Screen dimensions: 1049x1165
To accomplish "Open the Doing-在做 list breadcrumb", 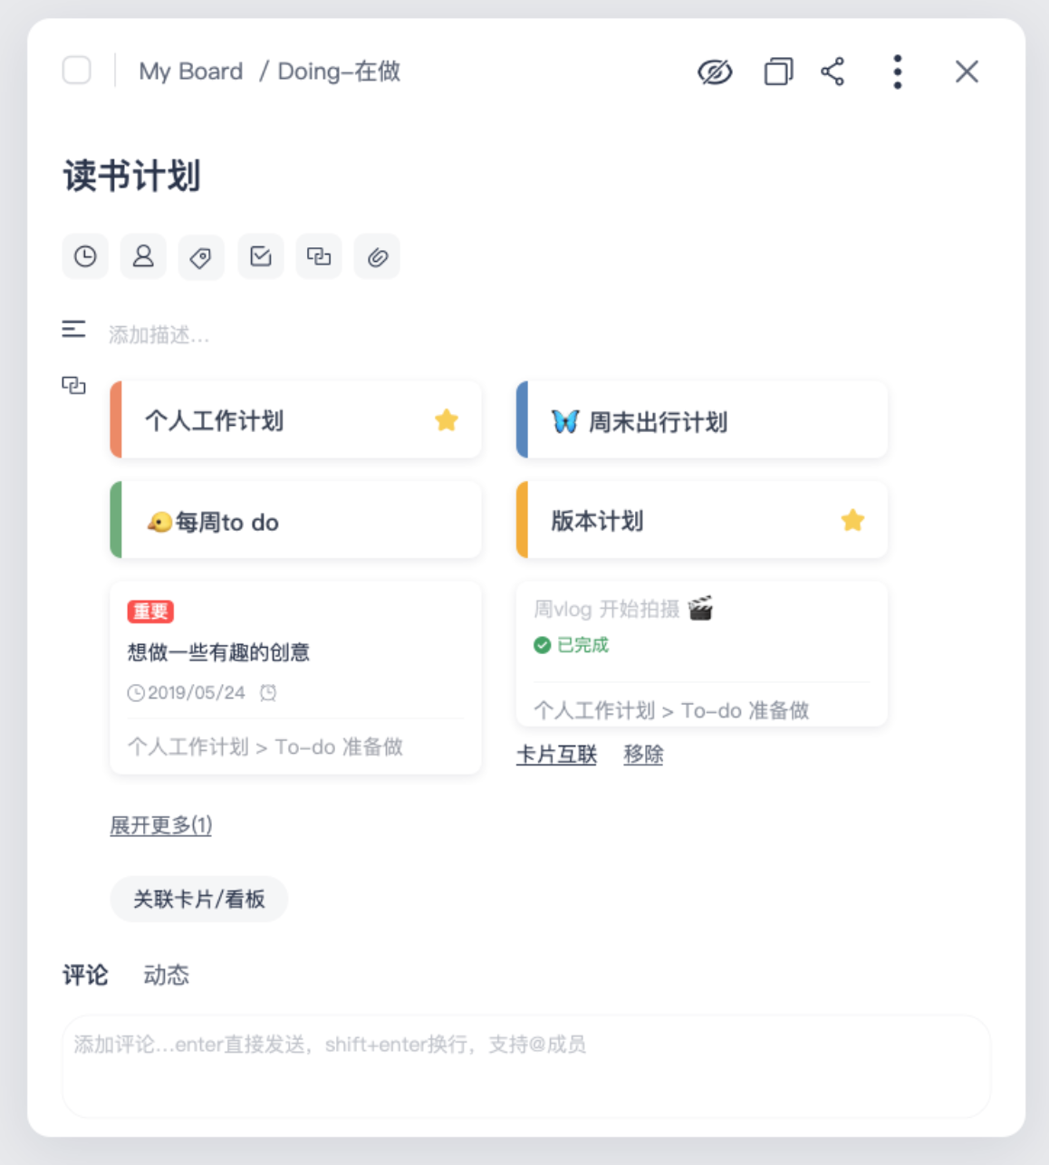I will pos(339,72).
